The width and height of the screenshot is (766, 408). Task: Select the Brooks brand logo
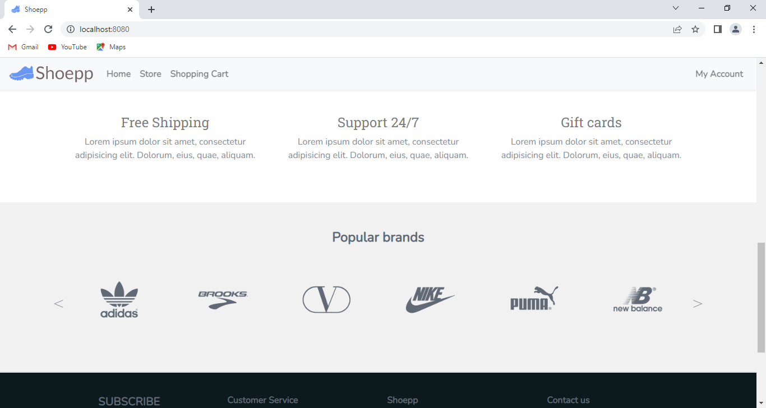[223, 299]
